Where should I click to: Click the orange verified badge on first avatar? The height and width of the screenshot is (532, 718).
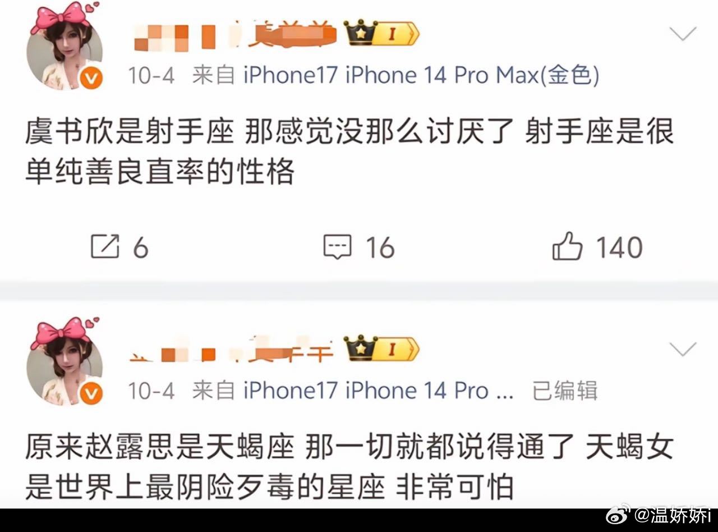[91, 79]
